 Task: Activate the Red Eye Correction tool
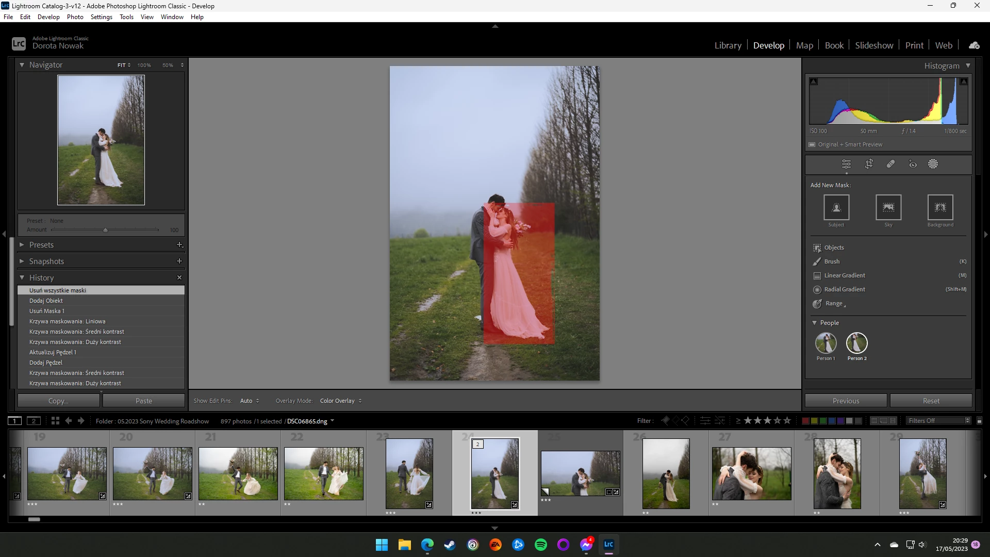click(x=913, y=164)
